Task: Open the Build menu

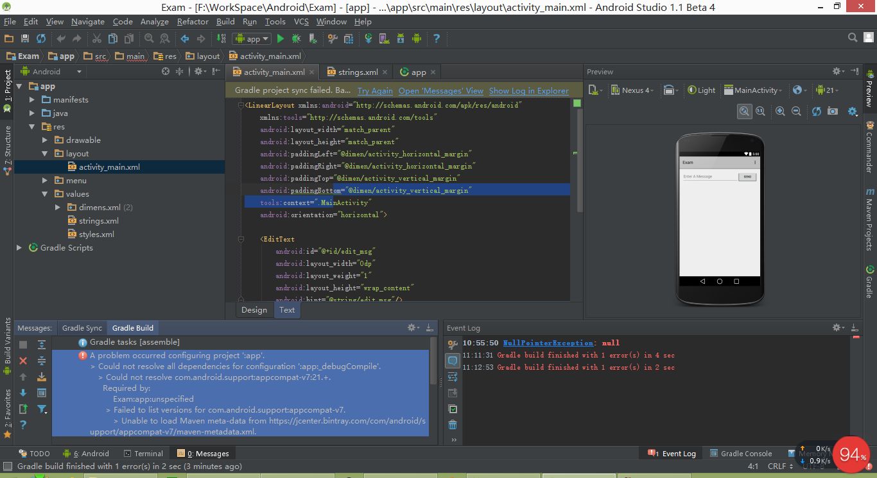Action: [x=225, y=21]
